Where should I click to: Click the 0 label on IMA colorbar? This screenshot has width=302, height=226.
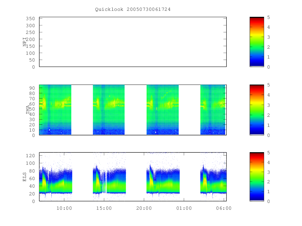[x=269, y=135]
